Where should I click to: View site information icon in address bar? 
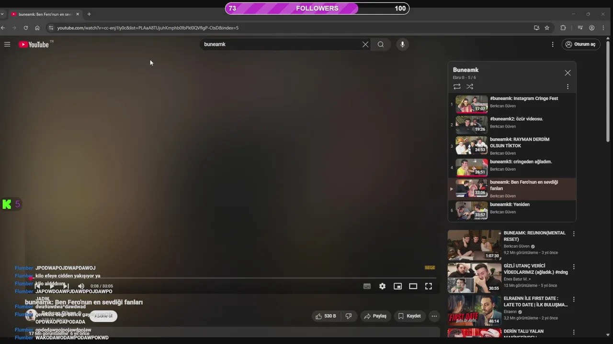click(x=51, y=28)
